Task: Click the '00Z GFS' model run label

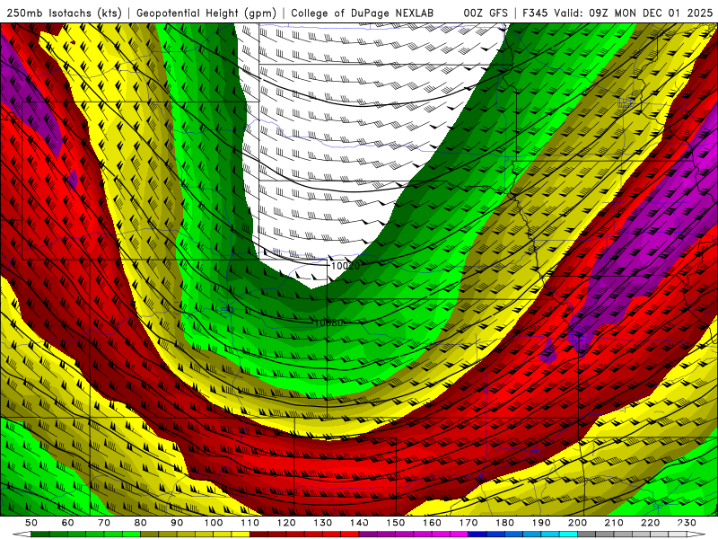Action: (486, 13)
